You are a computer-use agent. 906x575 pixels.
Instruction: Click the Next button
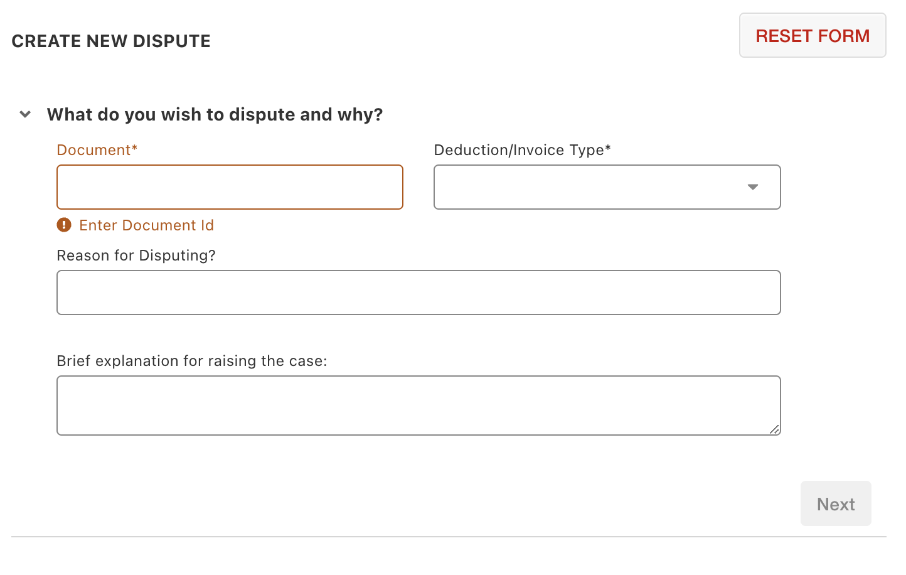pos(836,503)
